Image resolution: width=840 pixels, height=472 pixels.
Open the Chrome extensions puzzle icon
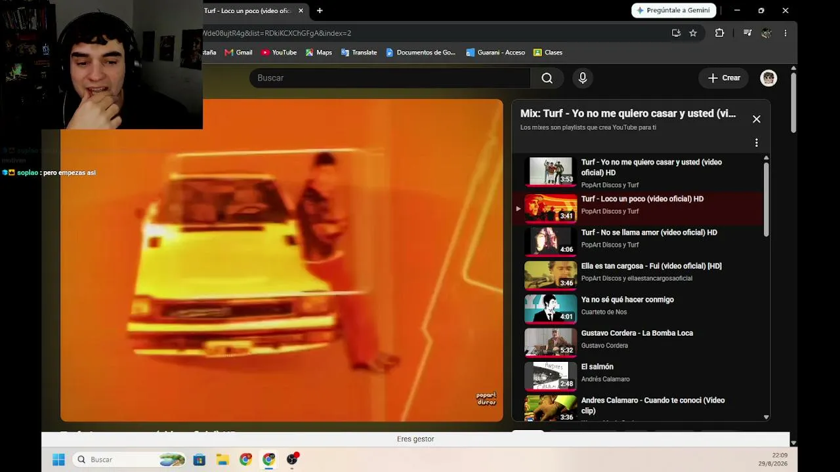719,33
